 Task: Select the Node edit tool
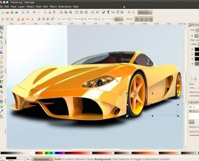(2, 32)
